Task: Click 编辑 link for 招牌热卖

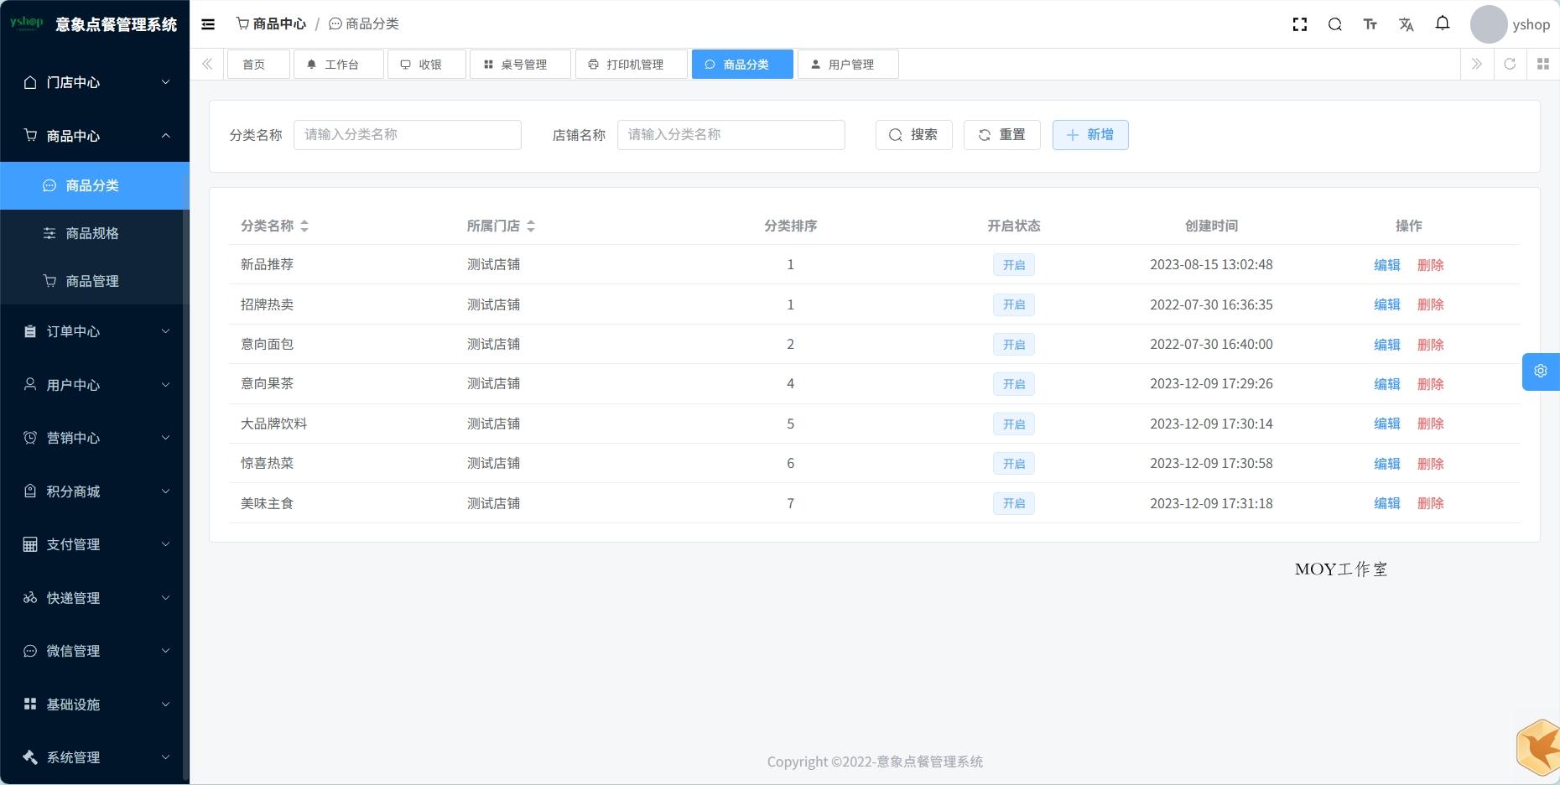Action: point(1386,304)
